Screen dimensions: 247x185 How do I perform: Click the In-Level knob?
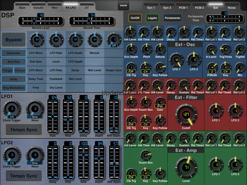pos(211,49)
